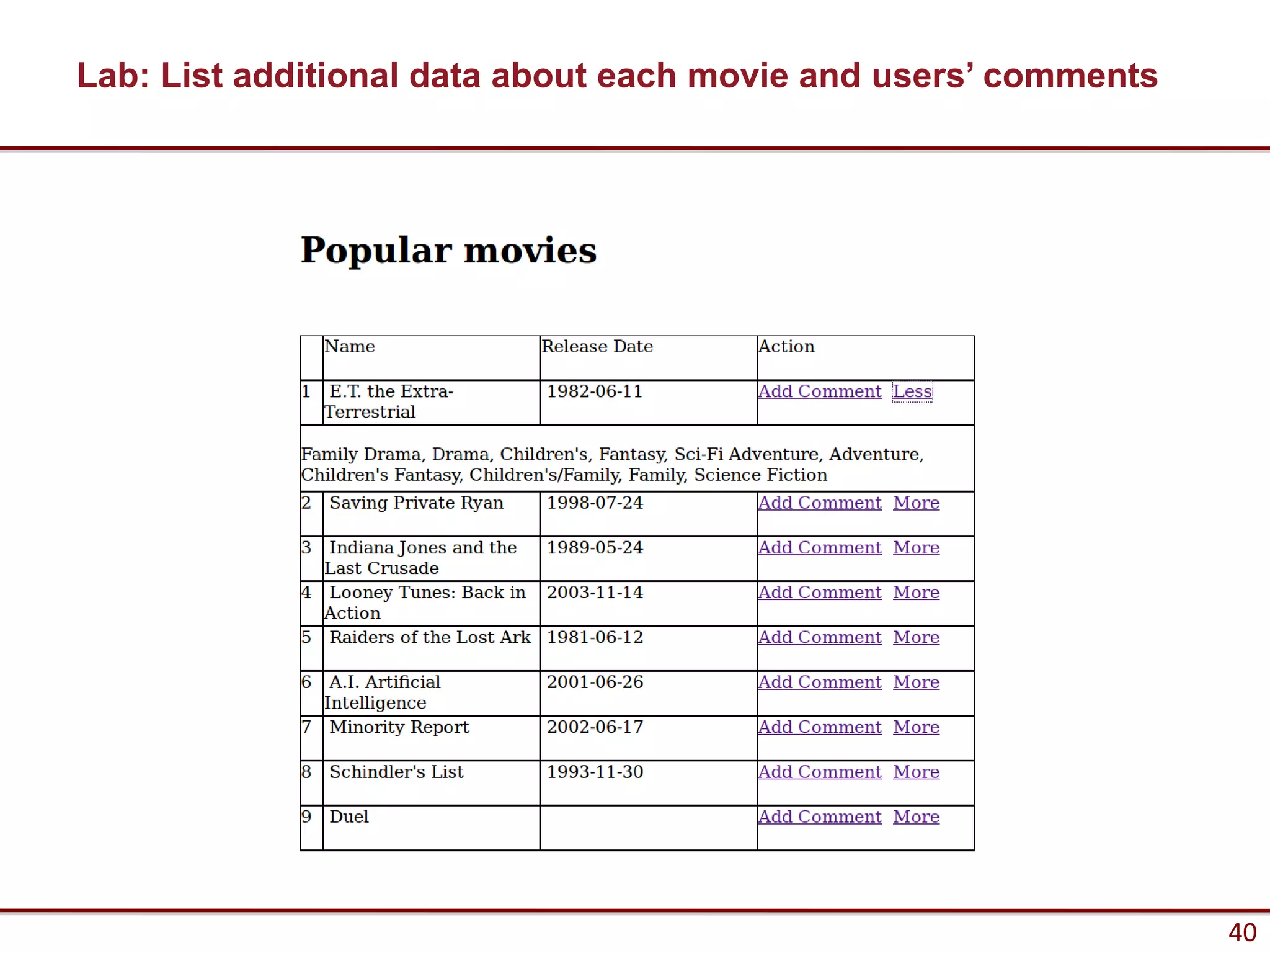Click Add Comment for E.T. the Extra-Terrestrial

pyautogui.click(x=819, y=391)
